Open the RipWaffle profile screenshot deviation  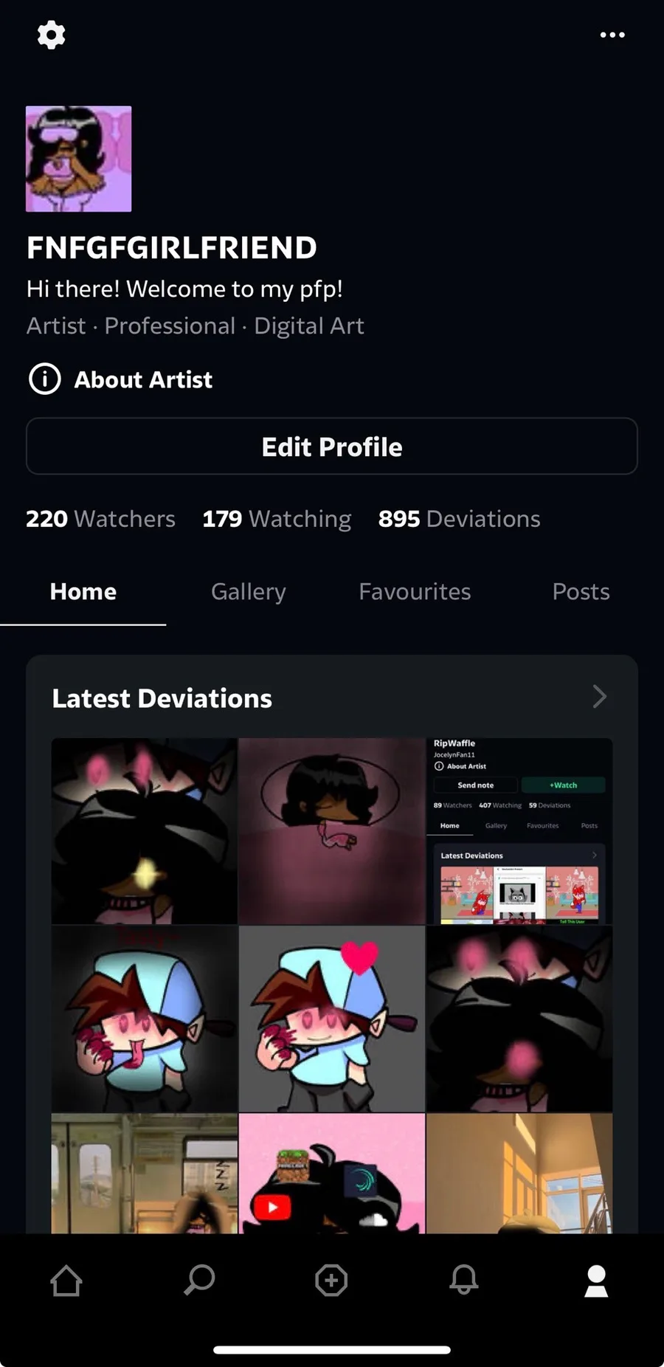pos(519,831)
